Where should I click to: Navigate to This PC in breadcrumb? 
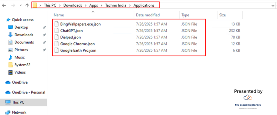coord(50,5)
